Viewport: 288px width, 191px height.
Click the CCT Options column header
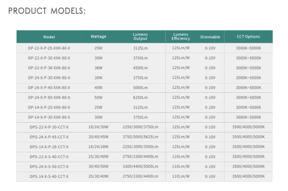tap(248, 37)
